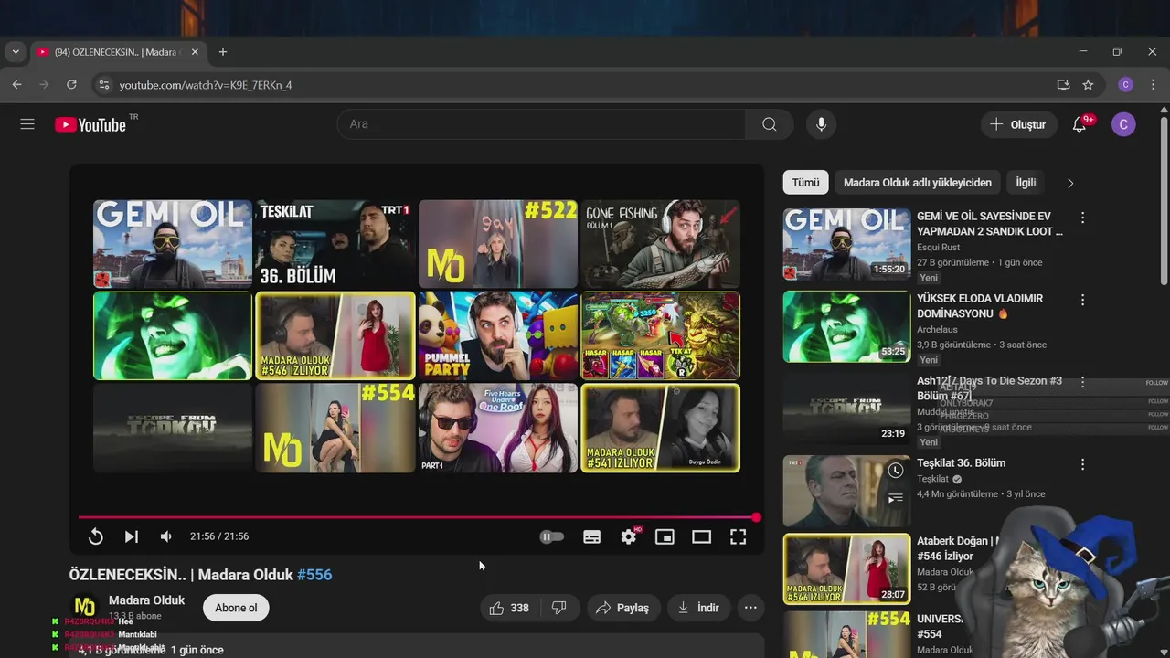Viewport: 1170px width, 658px height.
Task: Go to the YouTube home logo
Action: (90, 125)
